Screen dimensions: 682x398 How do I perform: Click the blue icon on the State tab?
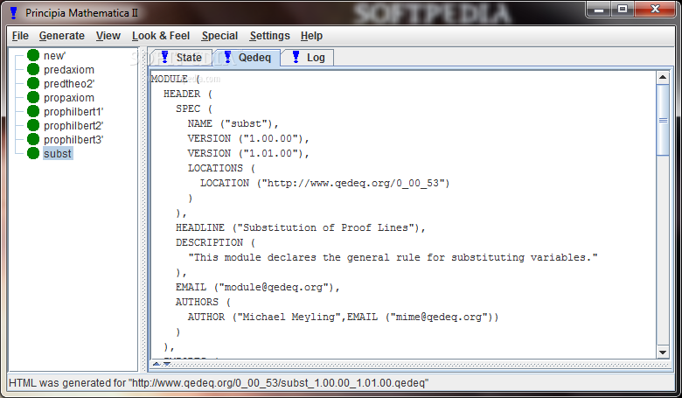pyautogui.click(x=165, y=57)
